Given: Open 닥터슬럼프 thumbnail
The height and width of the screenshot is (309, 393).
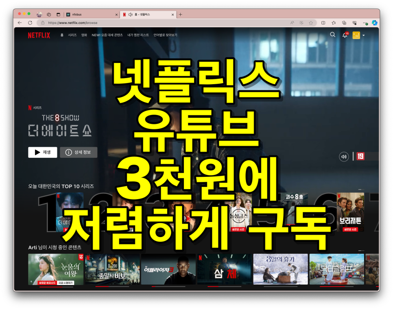Looking at the screenshot, I should (337, 269).
